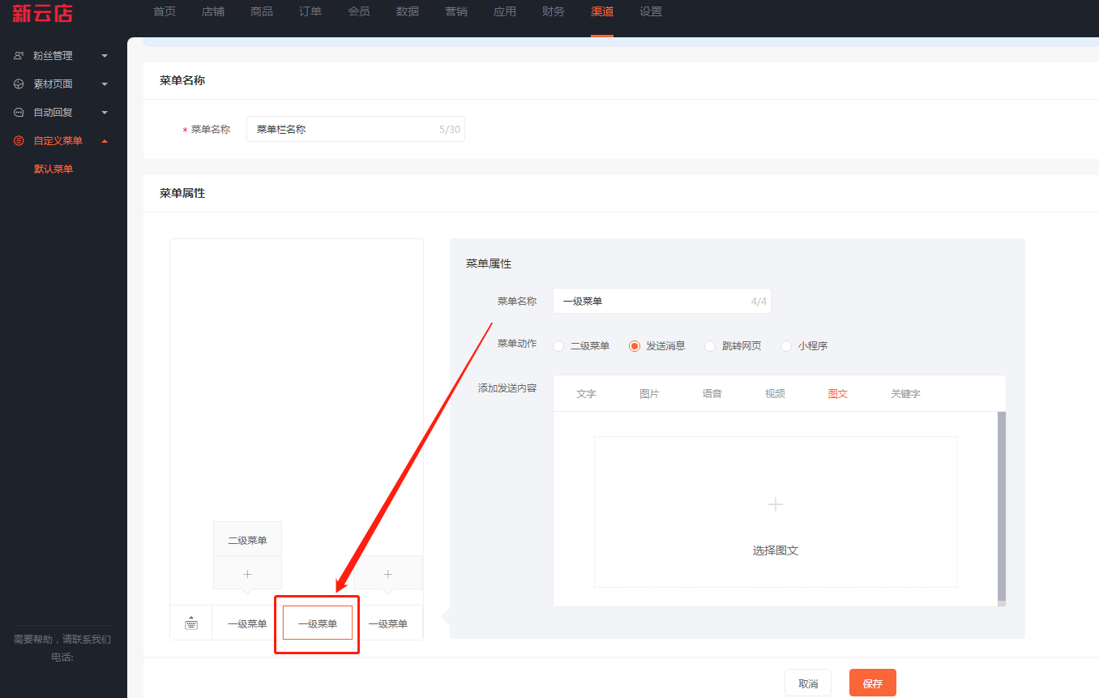Click the 选择图文 upload area
Screen dimensions: 1099x698
[775, 512]
